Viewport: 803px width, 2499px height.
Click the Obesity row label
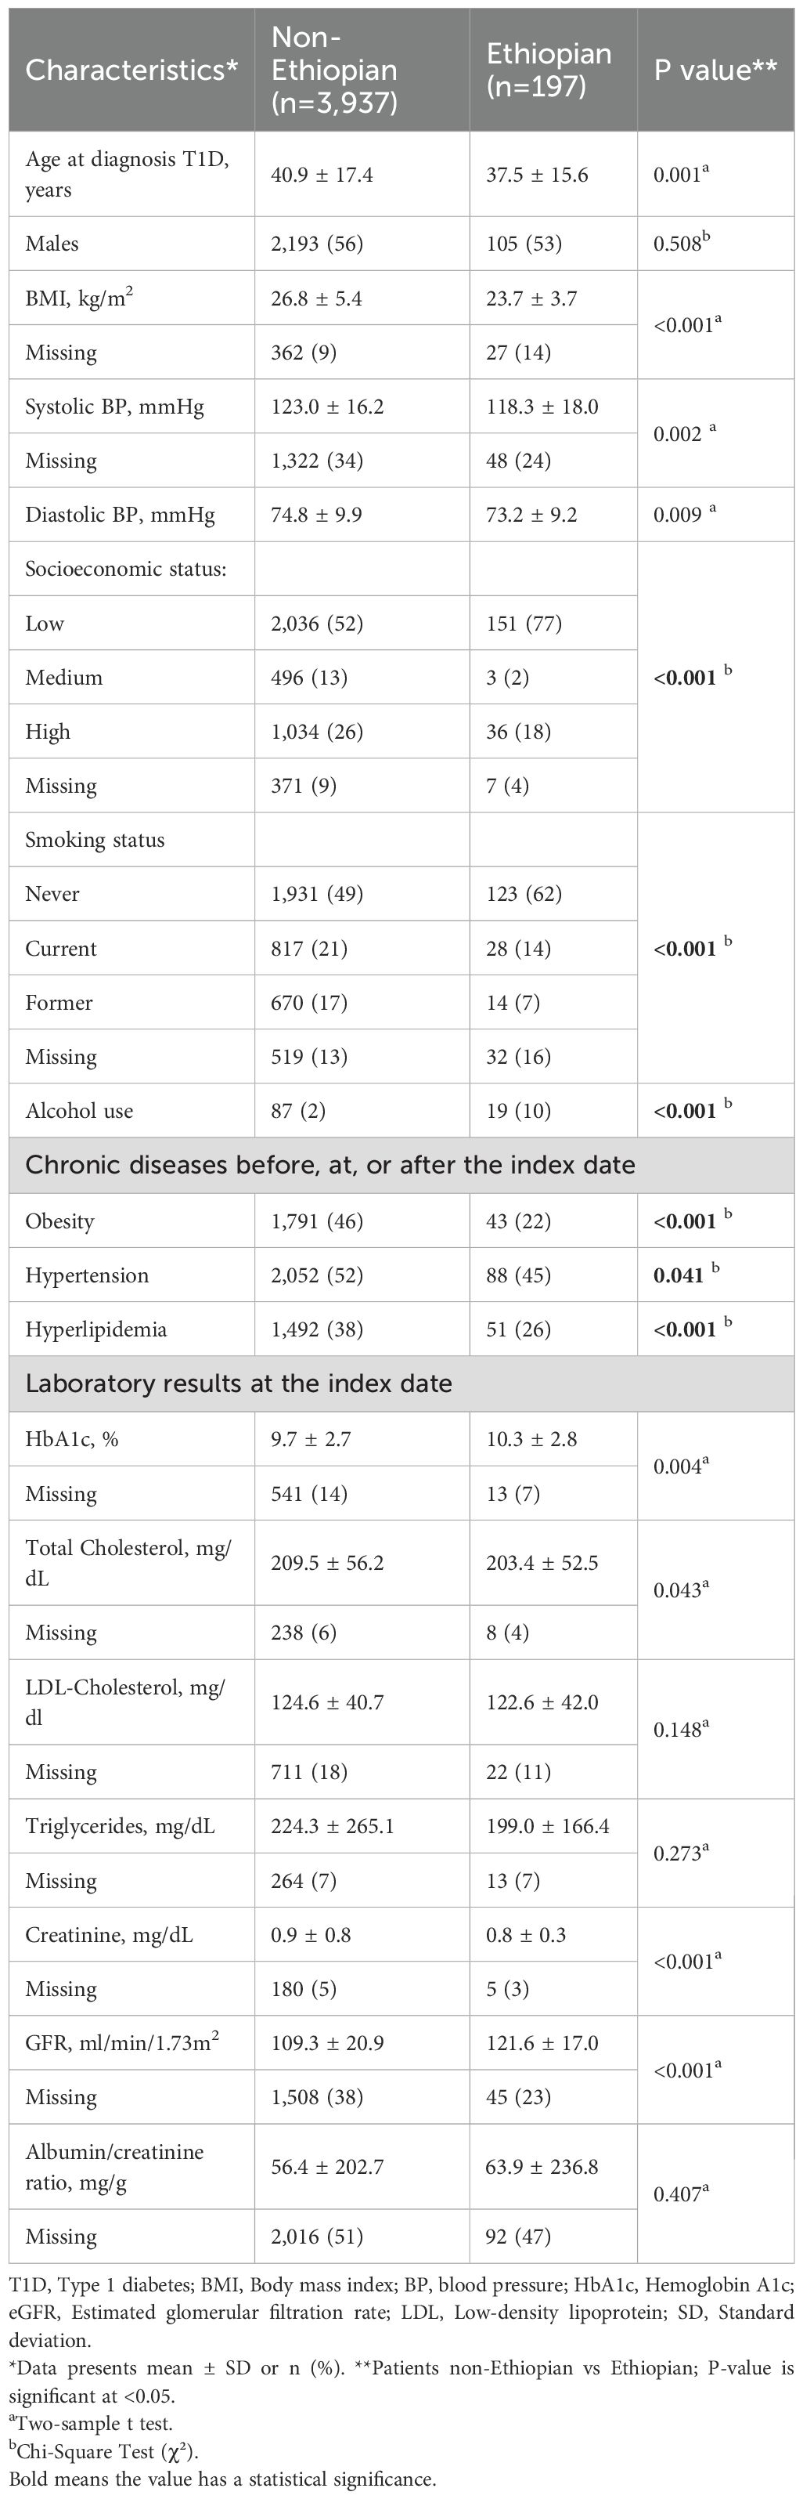coord(59,1221)
